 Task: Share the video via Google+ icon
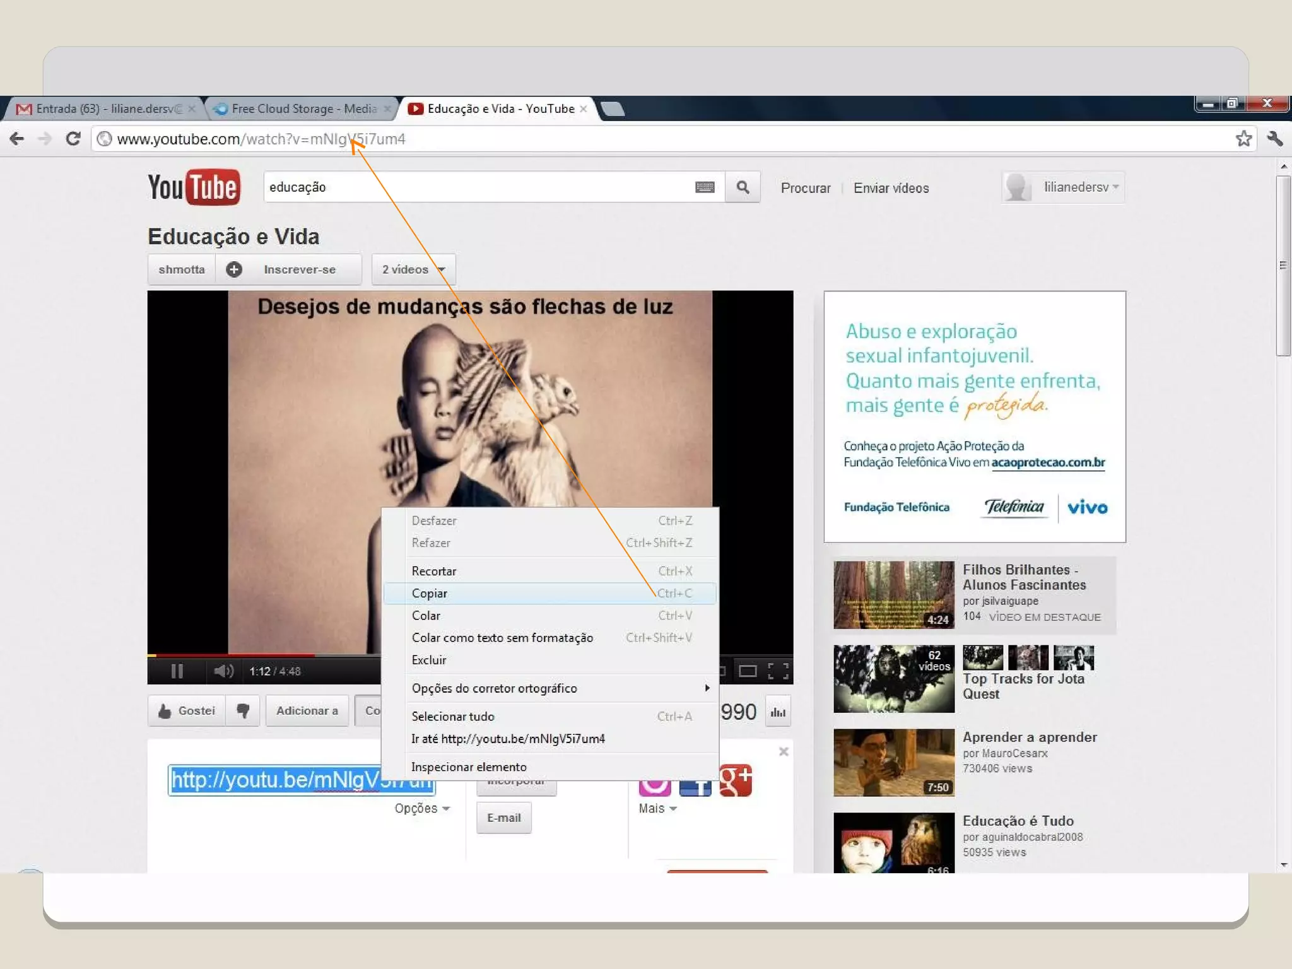(736, 780)
